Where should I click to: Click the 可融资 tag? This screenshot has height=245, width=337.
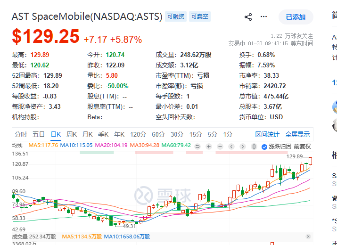(176, 16)
